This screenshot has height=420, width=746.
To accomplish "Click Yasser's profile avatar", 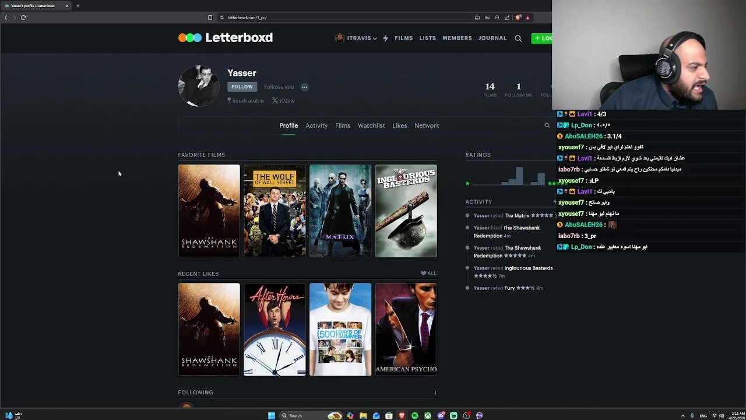I will pyautogui.click(x=199, y=86).
